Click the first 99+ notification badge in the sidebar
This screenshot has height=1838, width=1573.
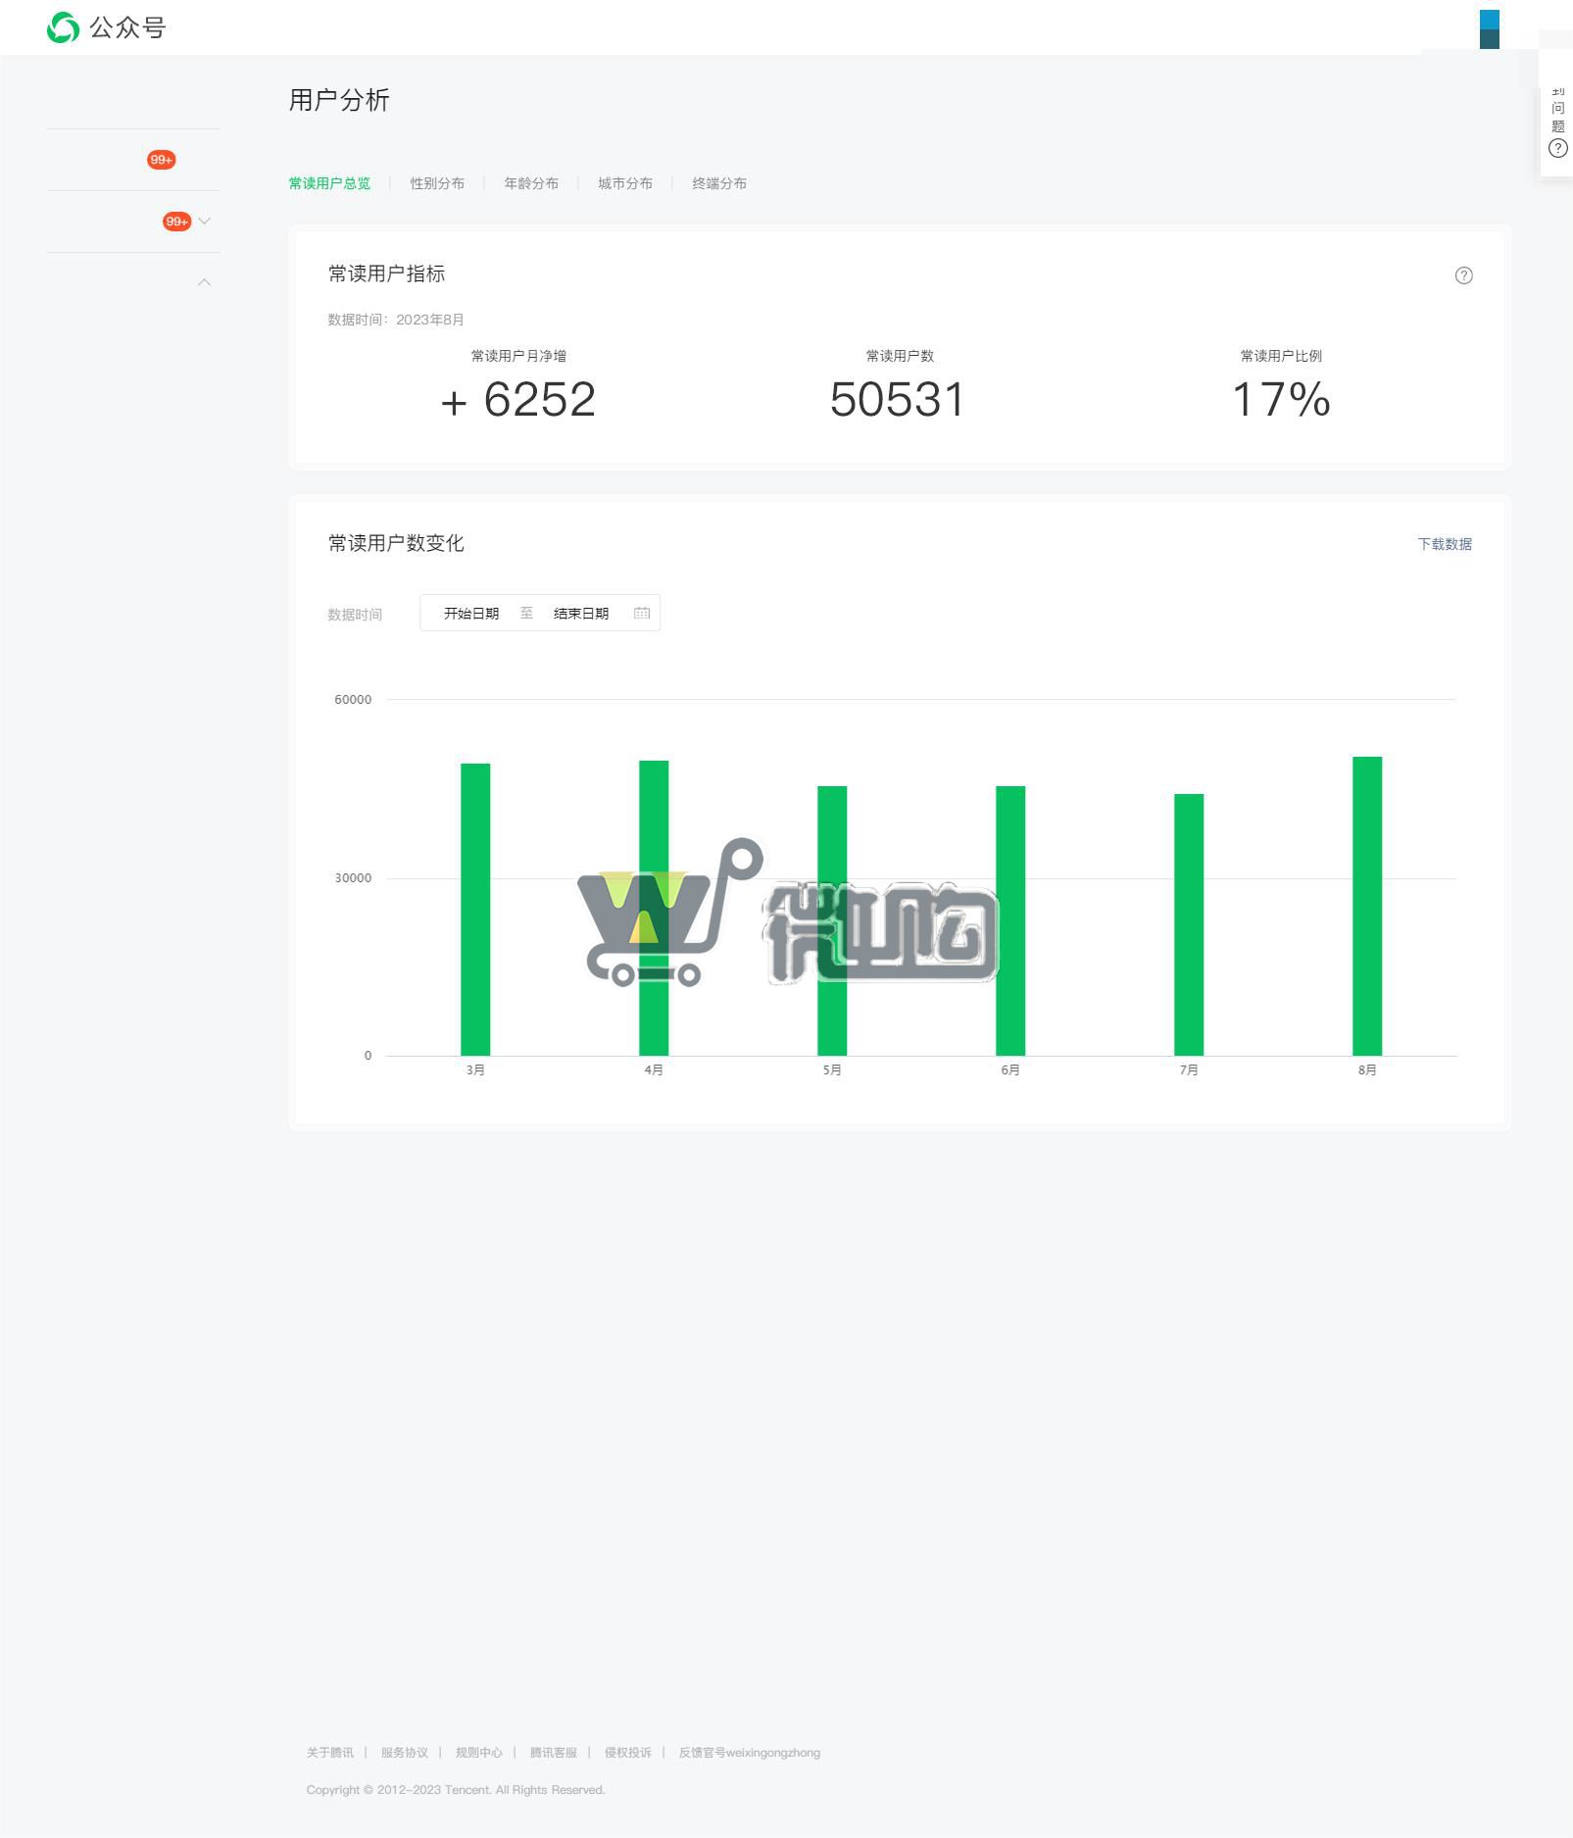[x=162, y=160]
